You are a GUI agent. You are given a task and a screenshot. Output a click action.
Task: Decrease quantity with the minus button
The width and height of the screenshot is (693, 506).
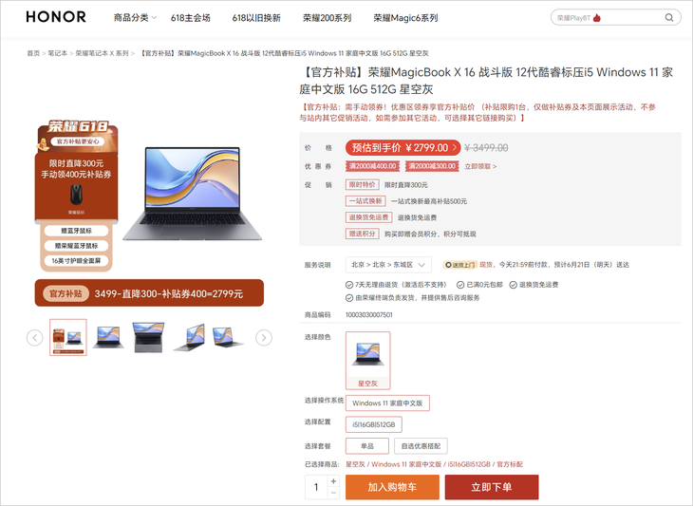[x=333, y=493]
